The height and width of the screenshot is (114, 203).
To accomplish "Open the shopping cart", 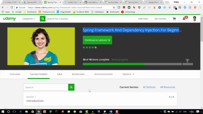I will click(x=174, y=19).
